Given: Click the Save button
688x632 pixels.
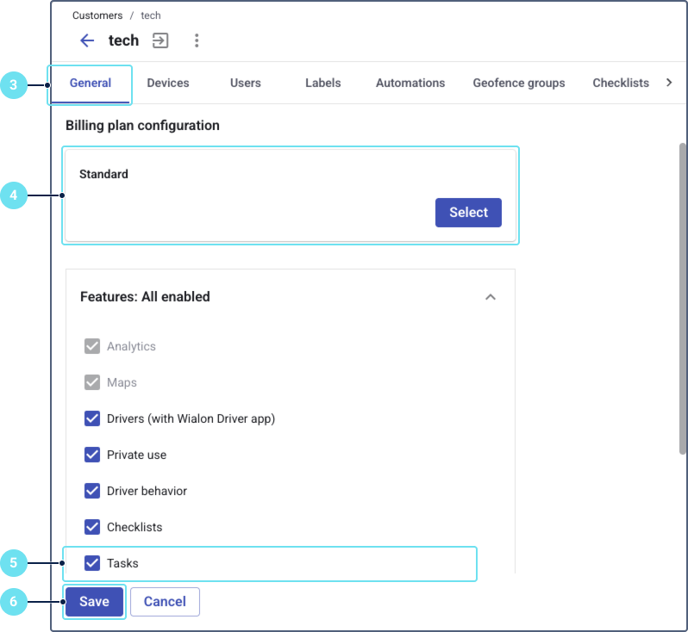Looking at the screenshot, I should (94, 602).
